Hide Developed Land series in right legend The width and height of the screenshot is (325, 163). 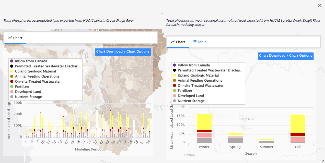pyautogui.click(x=191, y=96)
